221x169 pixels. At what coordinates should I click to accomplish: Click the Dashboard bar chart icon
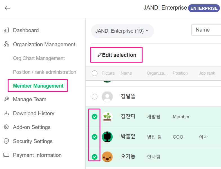(6, 30)
